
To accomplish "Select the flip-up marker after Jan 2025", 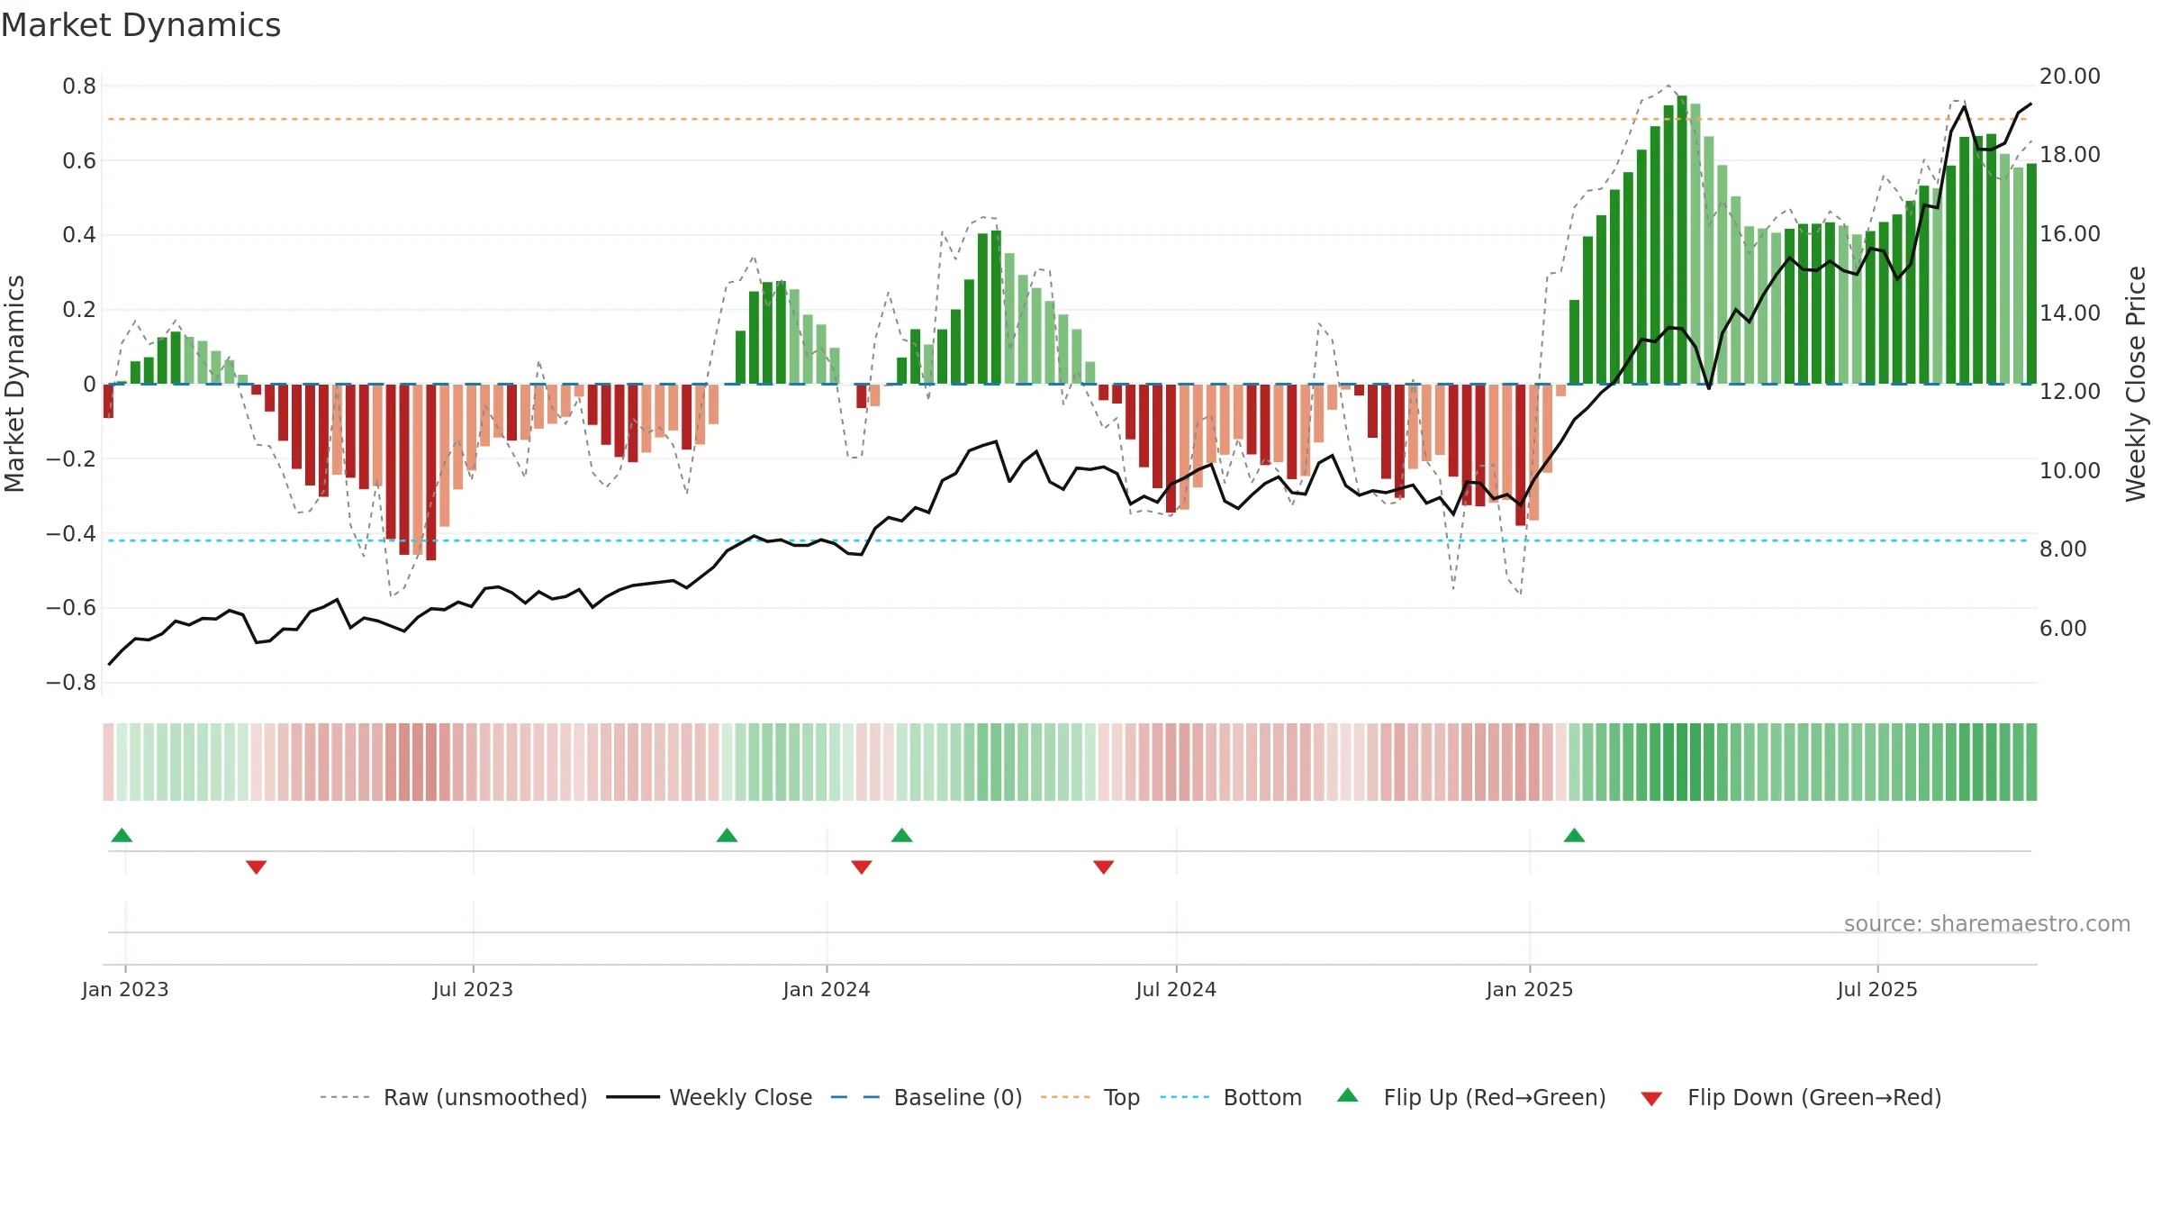I will click(1574, 835).
